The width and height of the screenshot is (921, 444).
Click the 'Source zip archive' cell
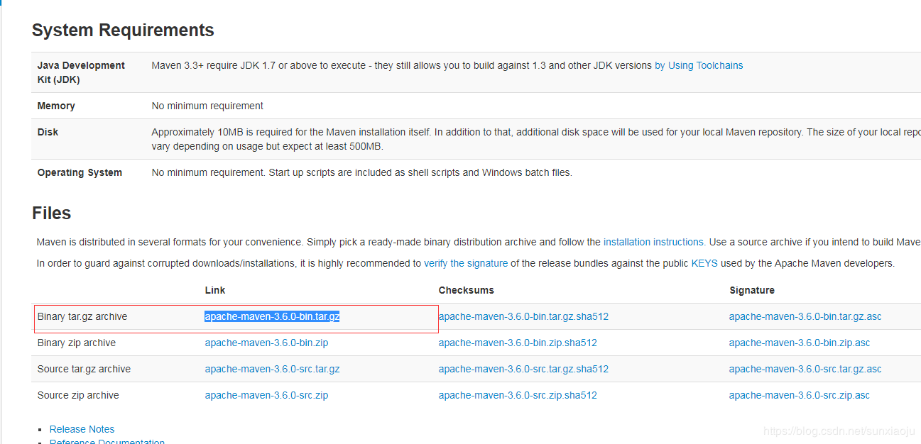pyautogui.click(x=78, y=395)
